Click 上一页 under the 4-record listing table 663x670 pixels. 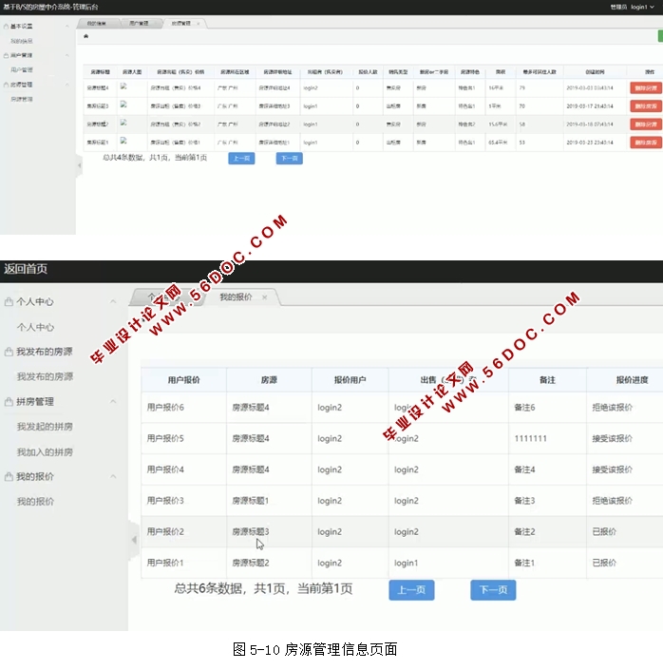[241, 158]
